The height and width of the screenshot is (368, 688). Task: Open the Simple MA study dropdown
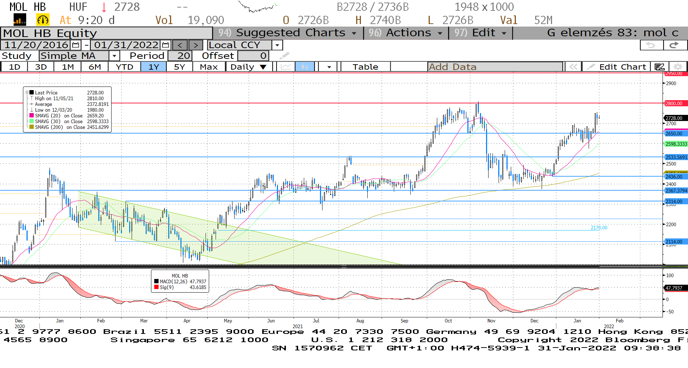pos(114,56)
